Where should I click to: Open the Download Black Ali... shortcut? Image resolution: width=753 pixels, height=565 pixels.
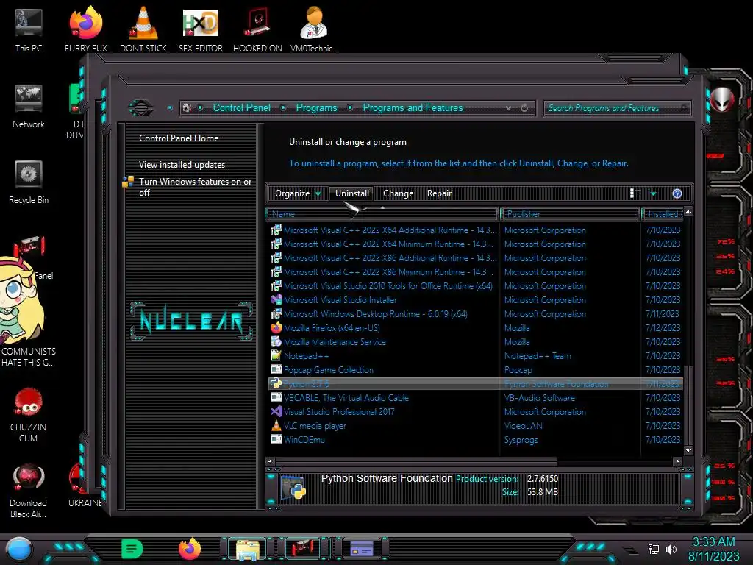coord(29,491)
